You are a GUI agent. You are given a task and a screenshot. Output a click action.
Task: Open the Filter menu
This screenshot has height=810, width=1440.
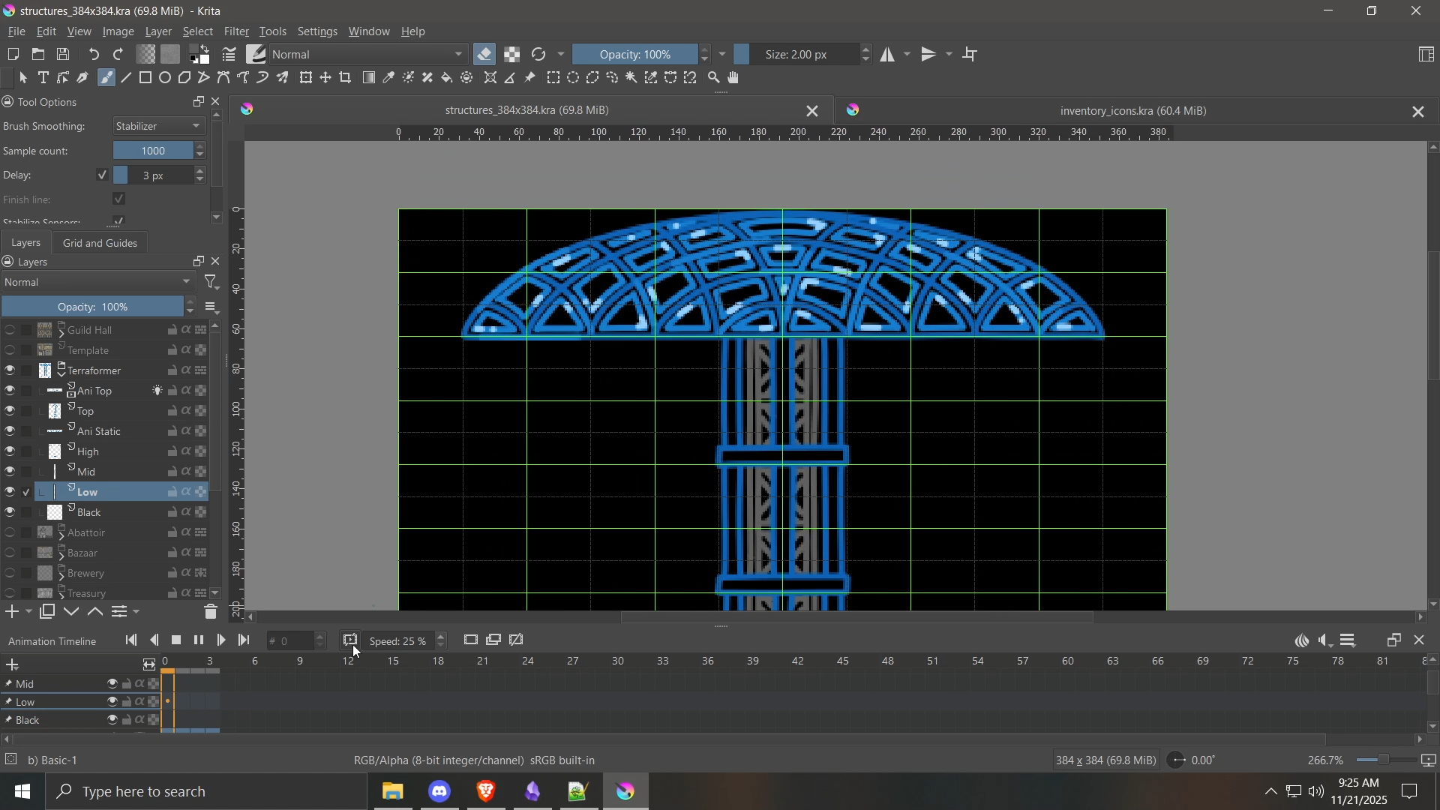[x=236, y=32]
